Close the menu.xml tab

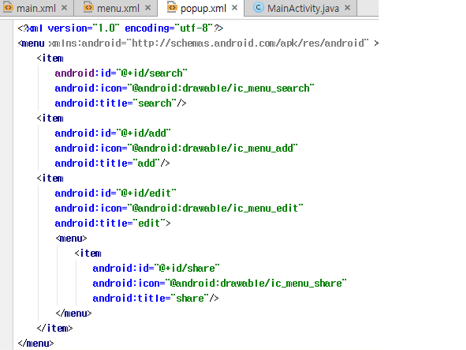click(x=148, y=8)
